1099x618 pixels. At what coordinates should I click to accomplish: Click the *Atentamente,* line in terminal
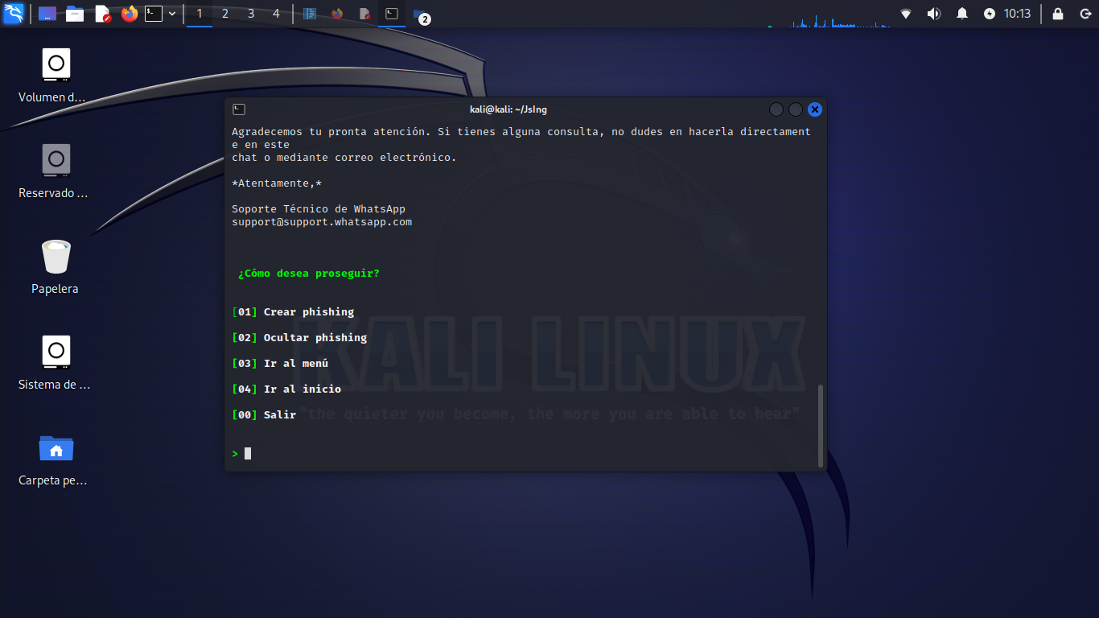pos(277,183)
